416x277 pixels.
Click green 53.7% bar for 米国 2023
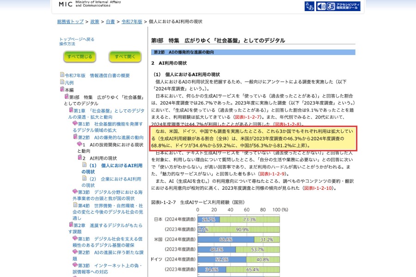257,249
